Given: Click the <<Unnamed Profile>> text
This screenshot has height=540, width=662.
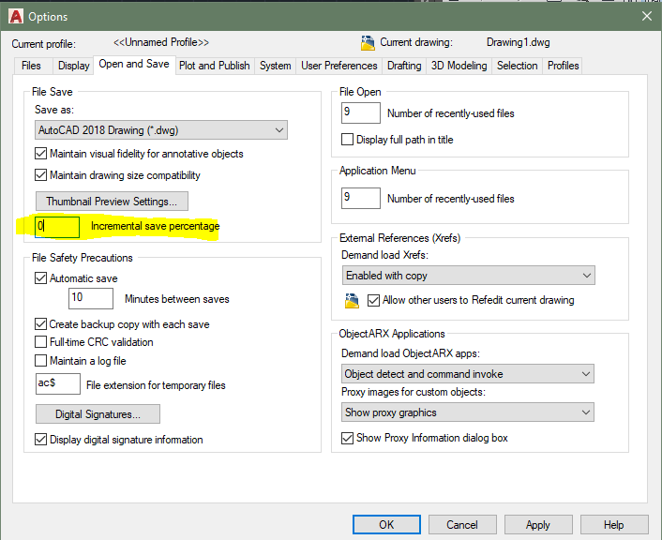Looking at the screenshot, I should coord(161,42).
